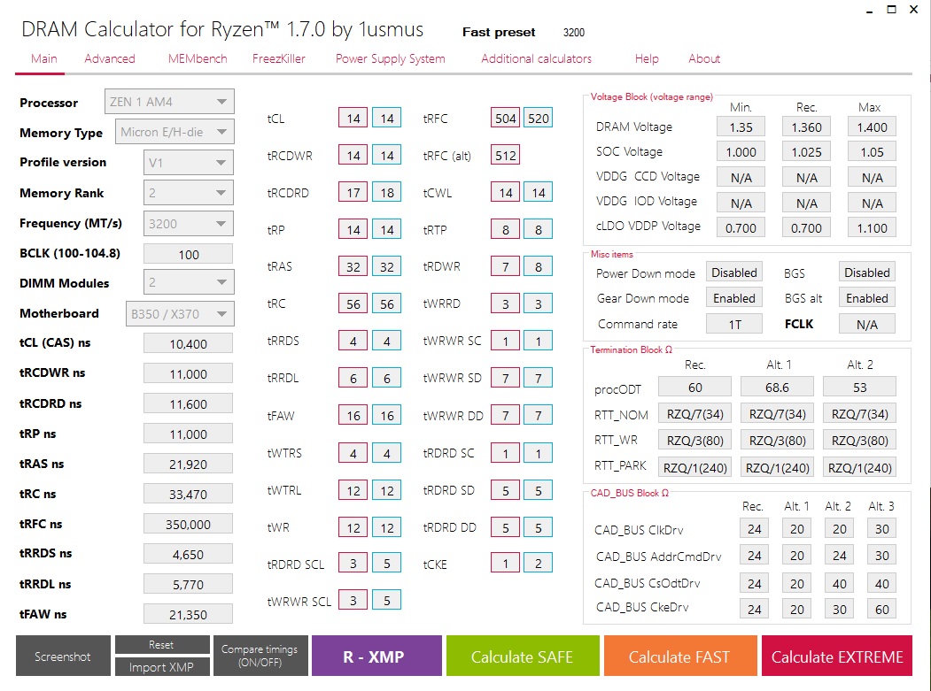Image resolution: width=931 pixels, height=691 pixels.
Task: Open the MEMbench tab
Action: pyautogui.click(x=198, y=58)
